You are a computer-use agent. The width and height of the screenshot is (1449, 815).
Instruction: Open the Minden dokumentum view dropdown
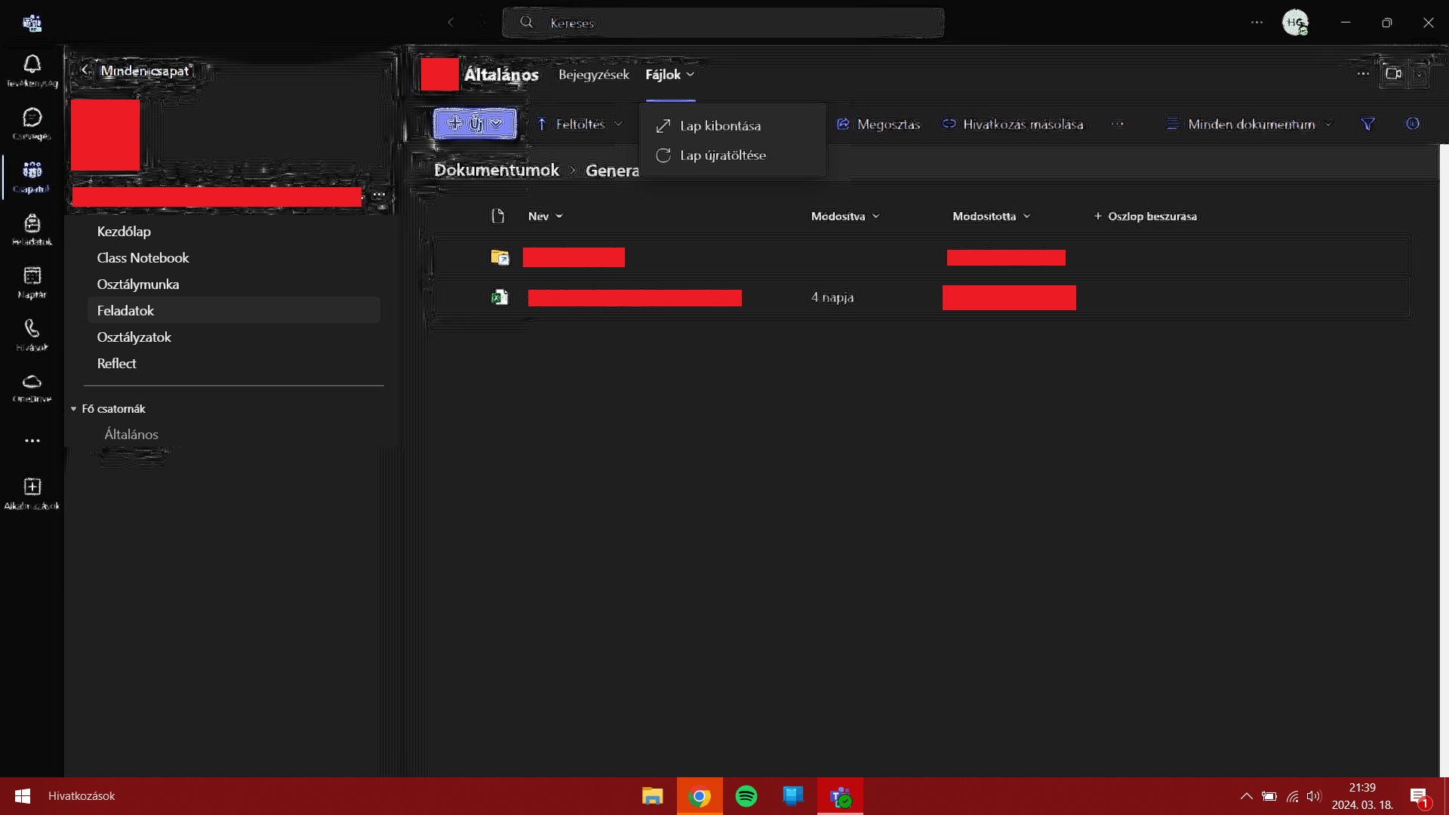coord(1250,124)
